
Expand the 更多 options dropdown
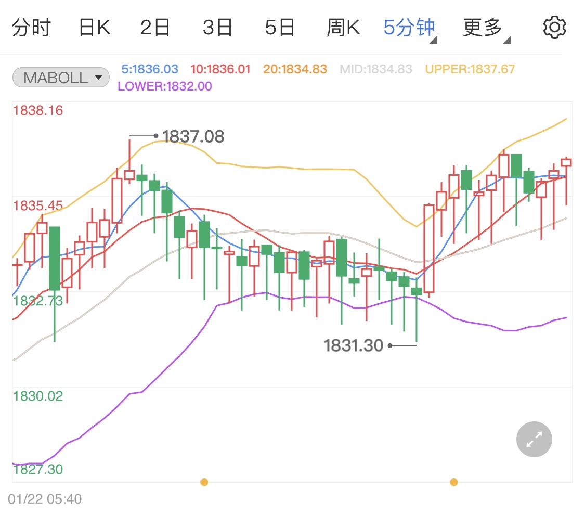[x=486, y=28]
